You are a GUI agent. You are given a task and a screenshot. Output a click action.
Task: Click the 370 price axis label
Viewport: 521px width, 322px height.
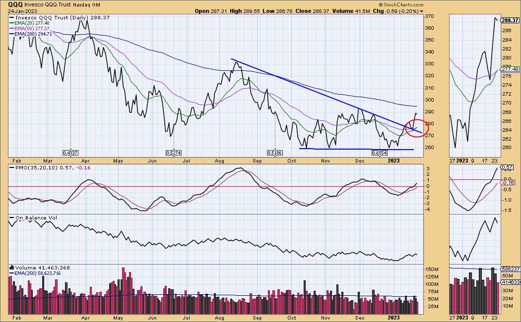pos(429,16)
